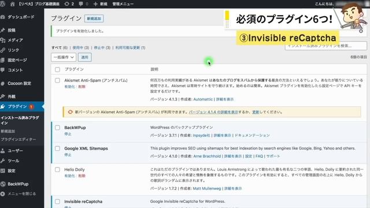370x208 pixels.
Task: Click the プラグイン plug icon in sidebar
Action: [2, 106]
